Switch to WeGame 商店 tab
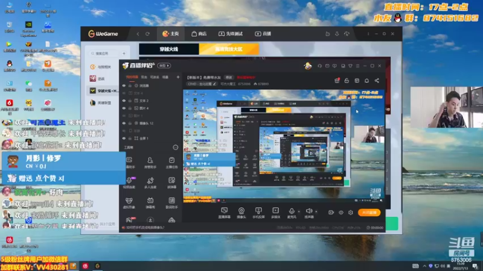This screenshot has height=271, width=483. [199, 34]
